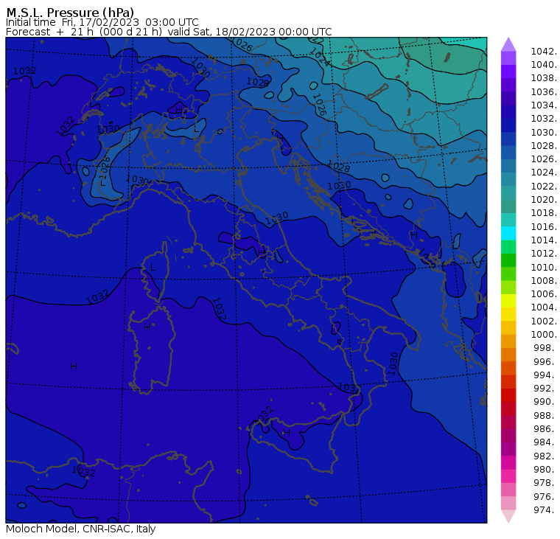
Task: Click the '1042.' legend label
Action: (544, 52)
